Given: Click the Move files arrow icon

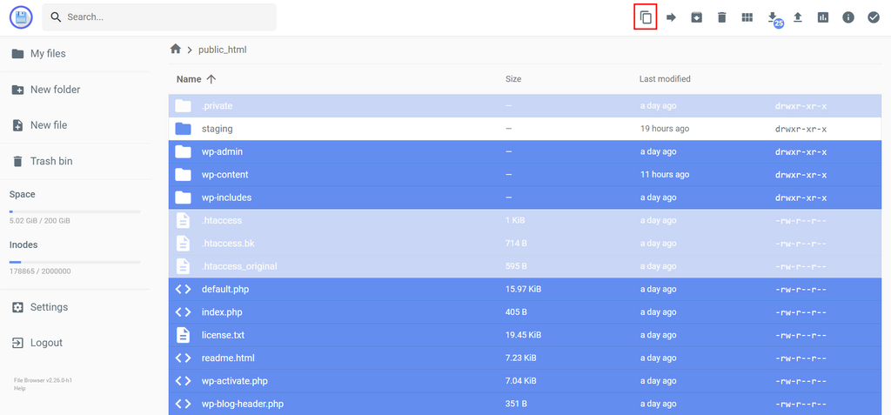Looking at the screenshot, I should (x=671, y=17).
